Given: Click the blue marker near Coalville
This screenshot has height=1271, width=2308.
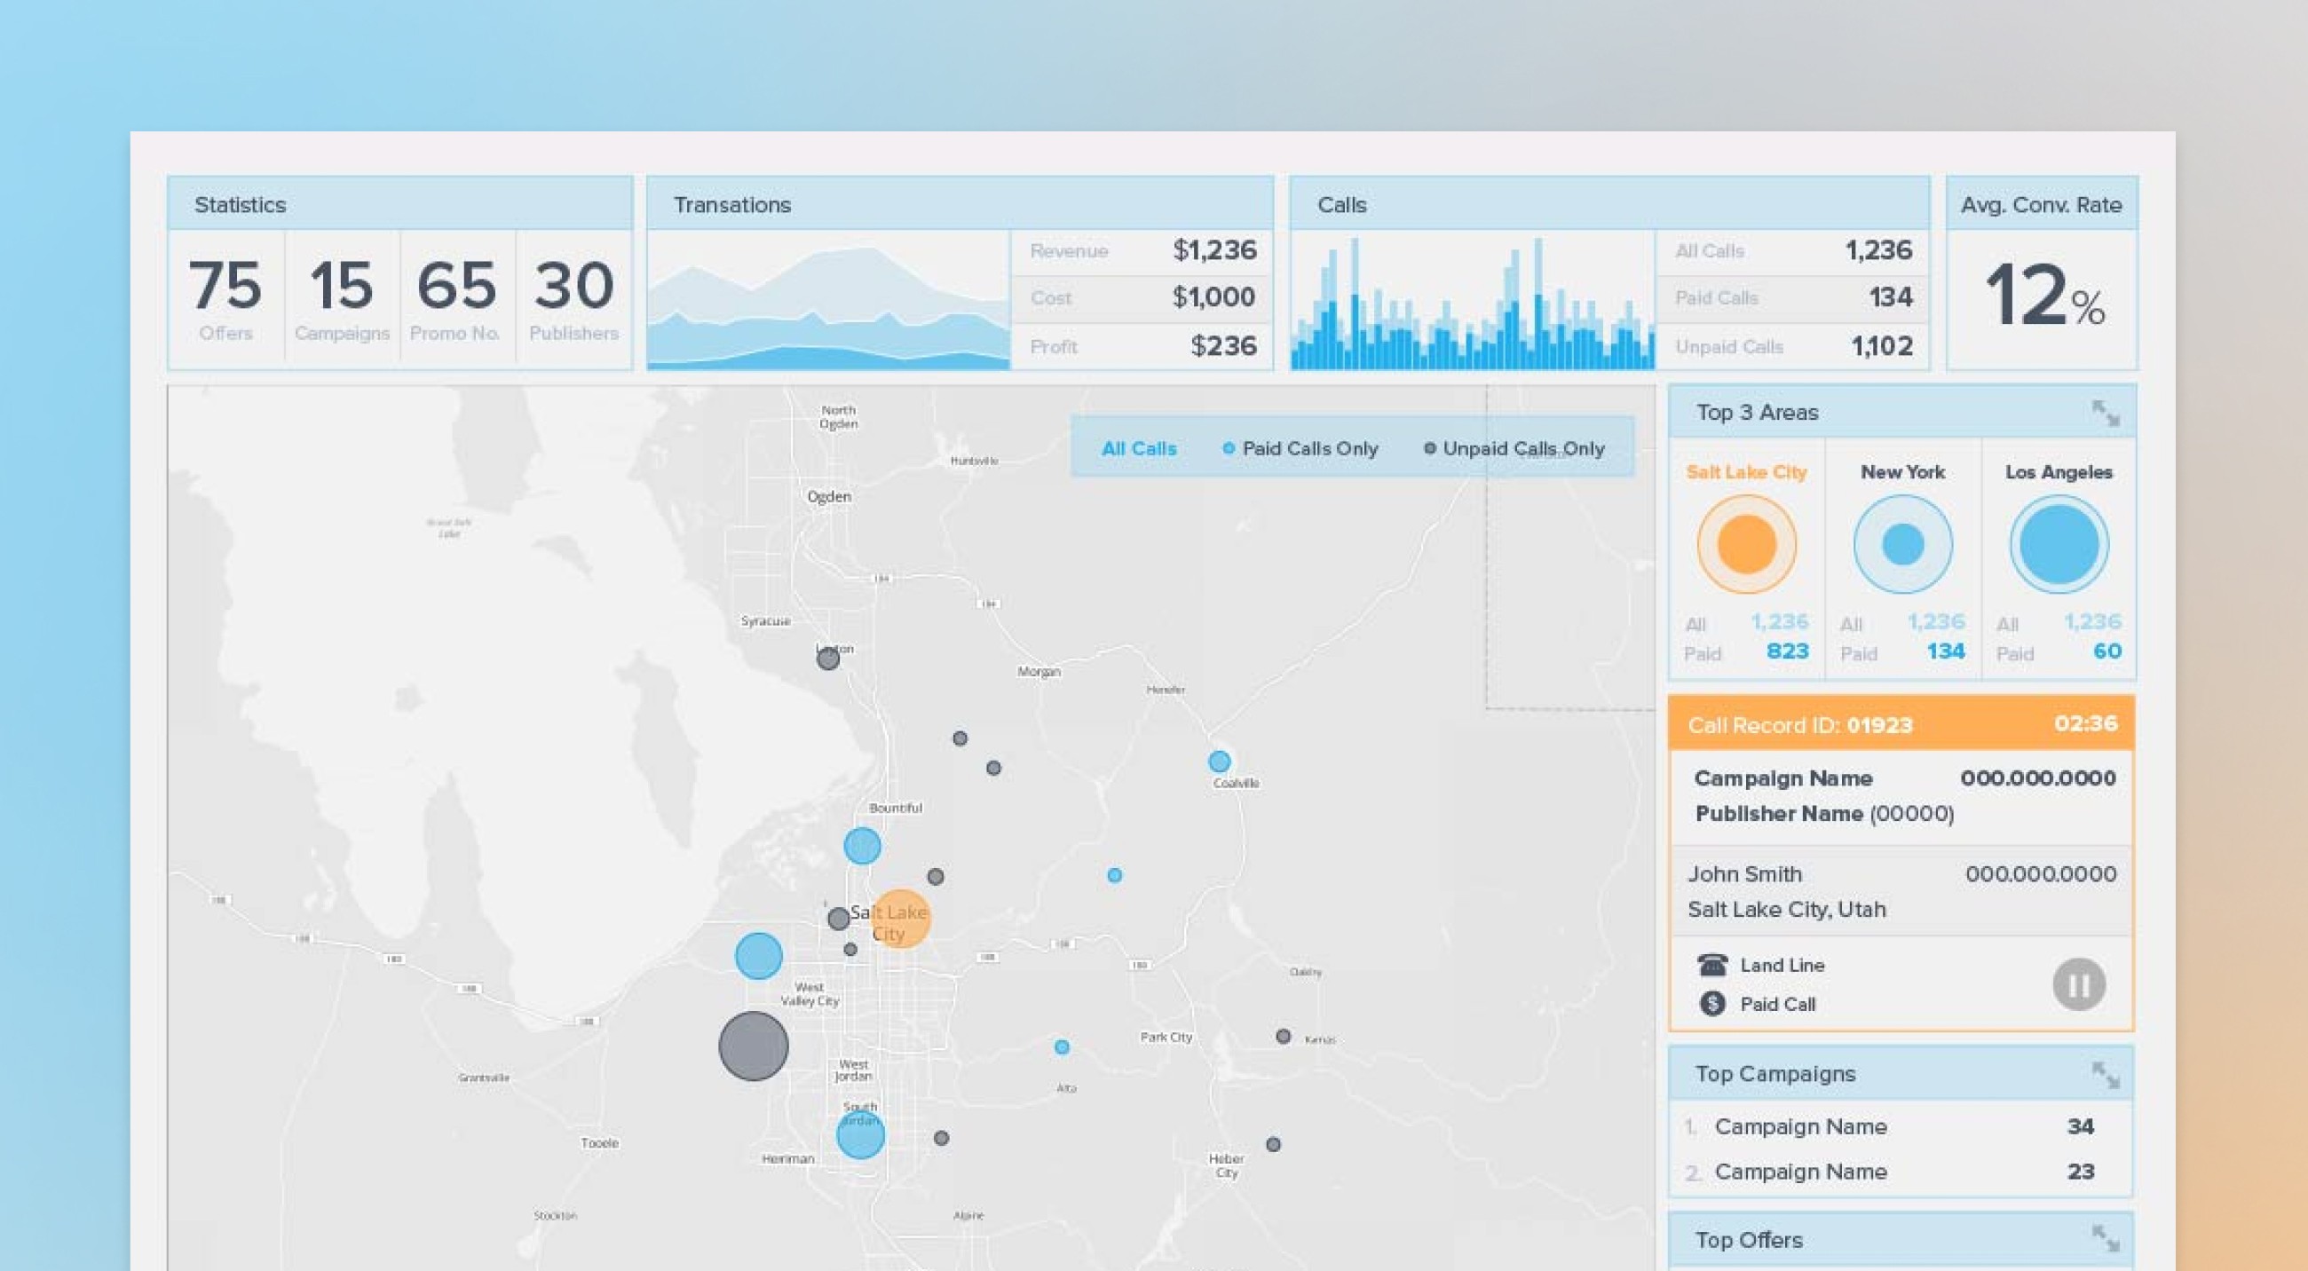Looking at the screenshot, I should click(1220, 762).
